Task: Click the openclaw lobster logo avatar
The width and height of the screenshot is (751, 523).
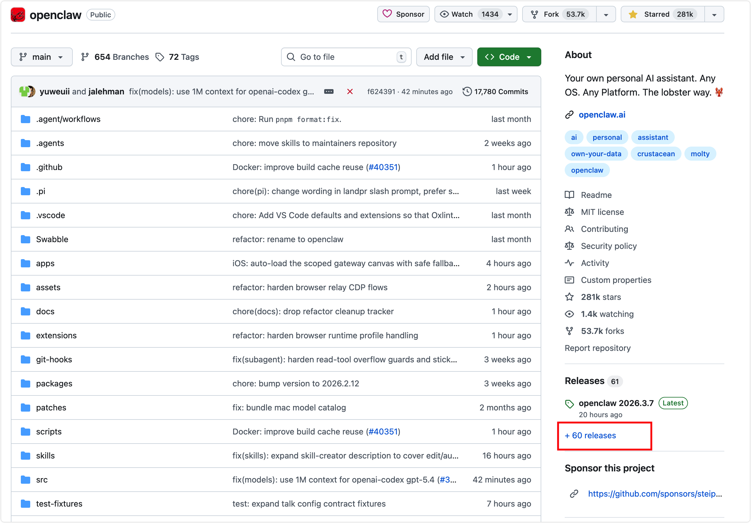Action: click(x=18, y=15)
